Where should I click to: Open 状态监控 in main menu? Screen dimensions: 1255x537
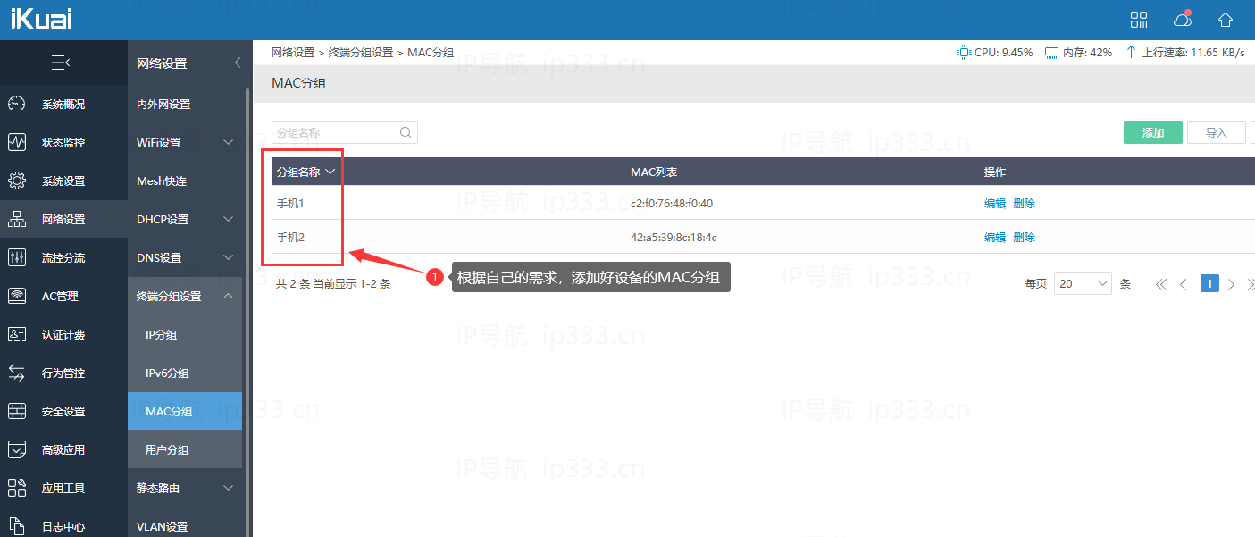(63, 142)
